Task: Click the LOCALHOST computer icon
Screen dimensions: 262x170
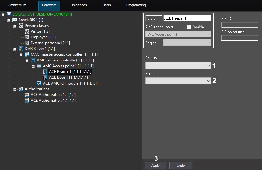Action: [x=9, y=14]
